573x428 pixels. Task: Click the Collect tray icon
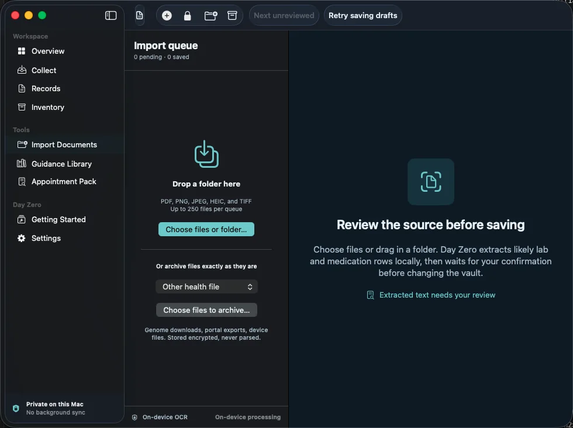22,70
